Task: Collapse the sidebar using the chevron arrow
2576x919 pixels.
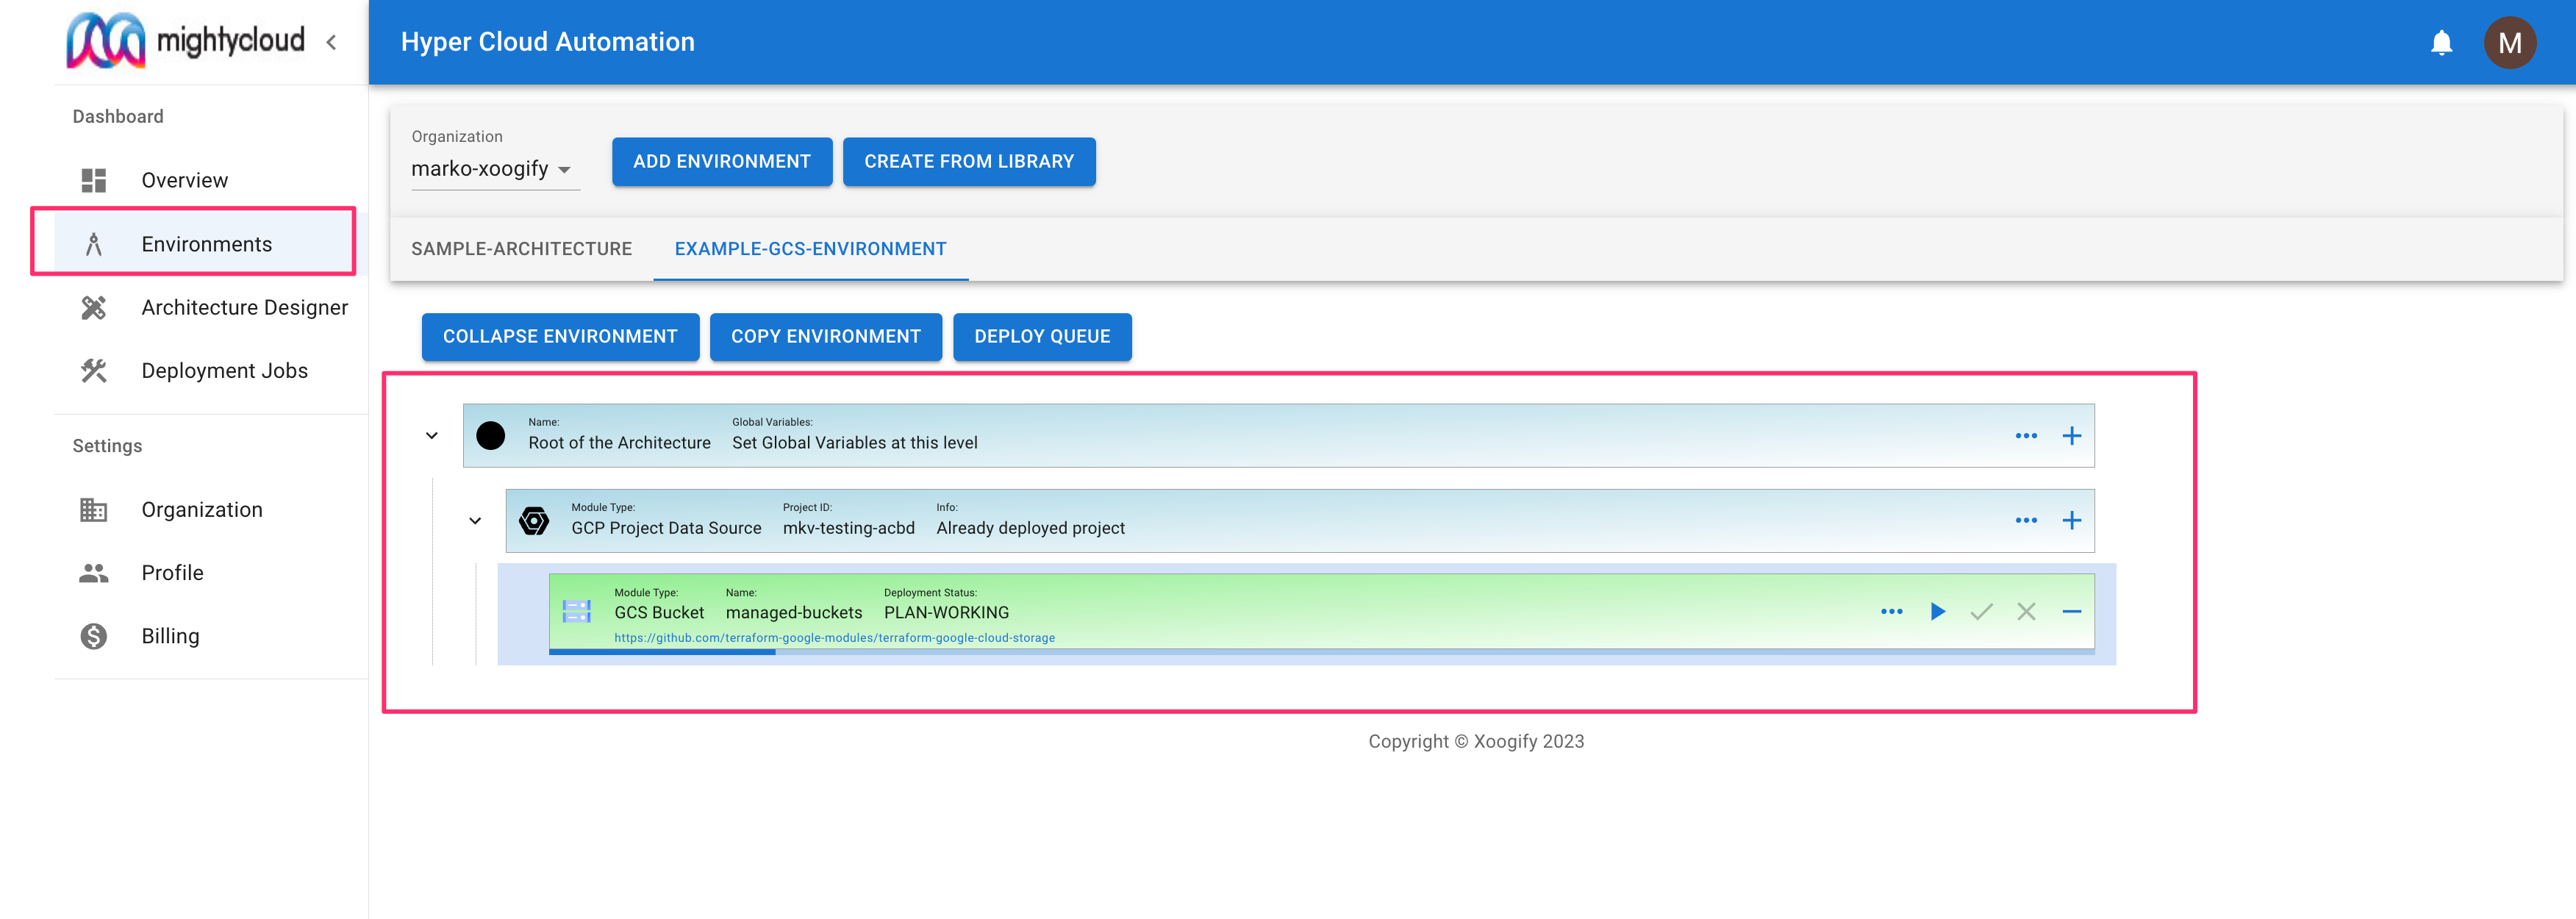Action: (x=331, y=42)
